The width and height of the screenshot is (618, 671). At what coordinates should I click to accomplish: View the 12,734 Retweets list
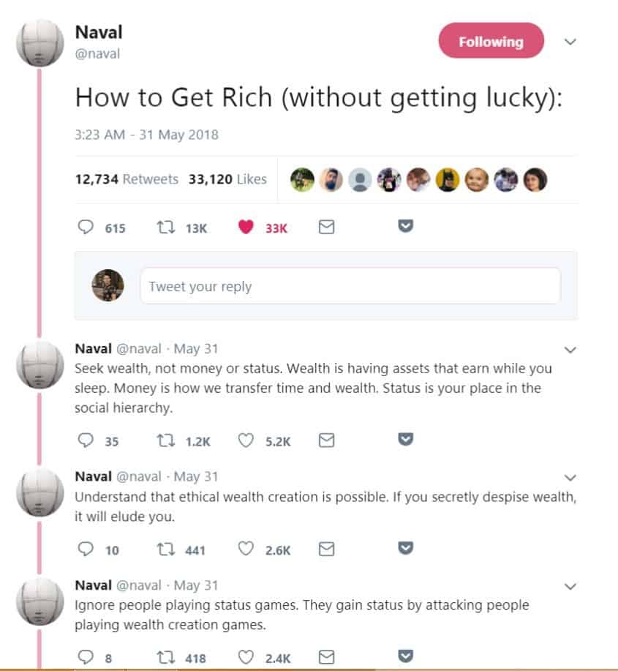(x=127, y=179)
